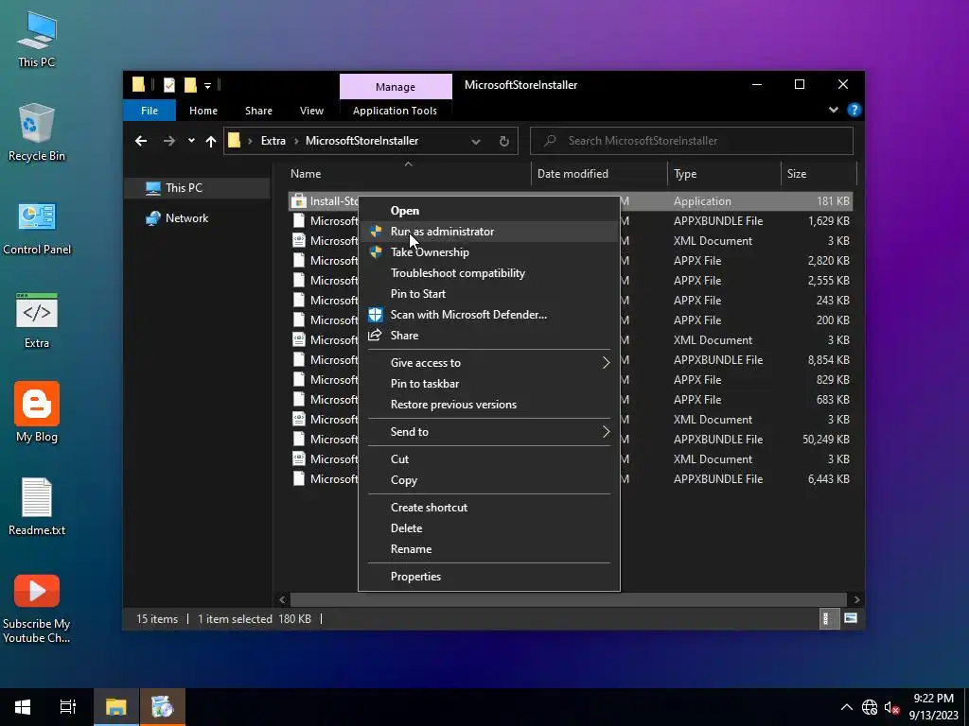Customize Quick Access Toolbar dropdown

tap(207, 85)
